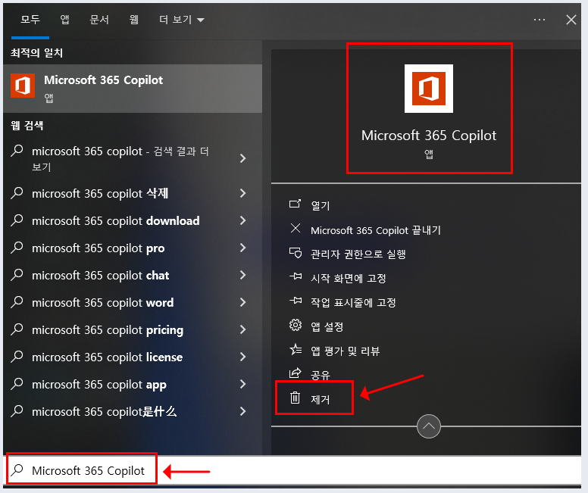Viewport: 588px width, 493px height.
Task: Click the magnifier icon in the search box
Action: pyautogui.click(x=17, y=470)
